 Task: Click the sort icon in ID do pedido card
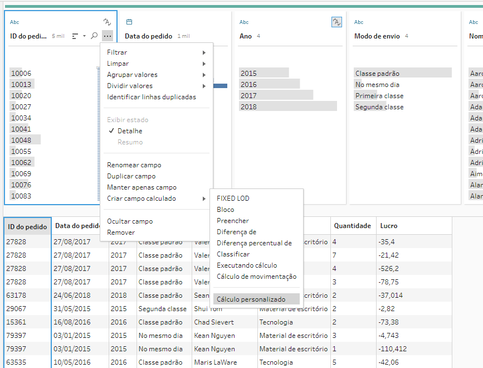(x=76, y=36)
